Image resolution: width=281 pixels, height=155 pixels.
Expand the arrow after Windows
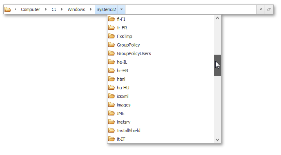(91, 9)
